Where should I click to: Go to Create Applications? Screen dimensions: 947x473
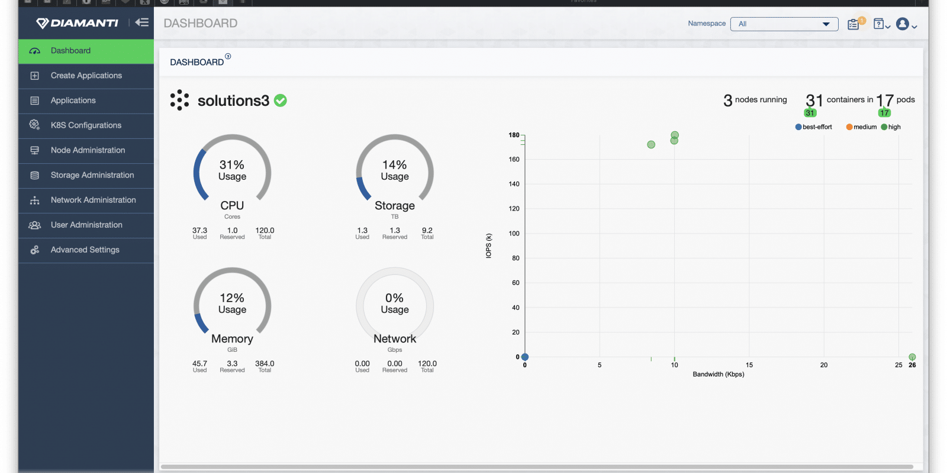tap(86, 76)
